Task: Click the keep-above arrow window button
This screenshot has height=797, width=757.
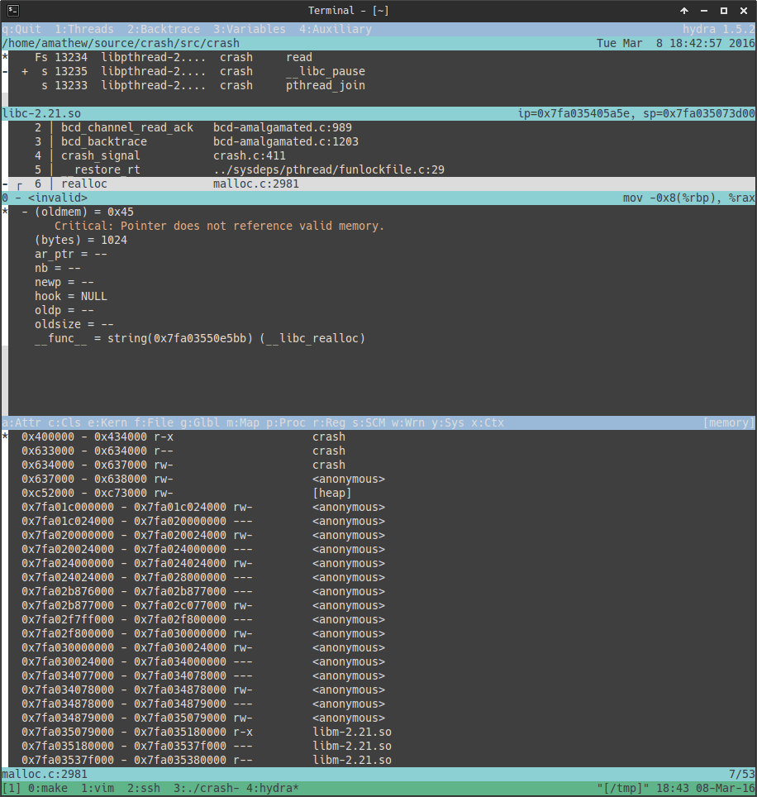Action: pos(684,11)
